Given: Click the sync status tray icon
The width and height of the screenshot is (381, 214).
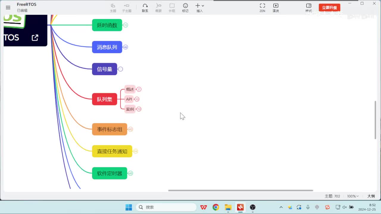Looking at the screenshot, I should click(299, 207).
